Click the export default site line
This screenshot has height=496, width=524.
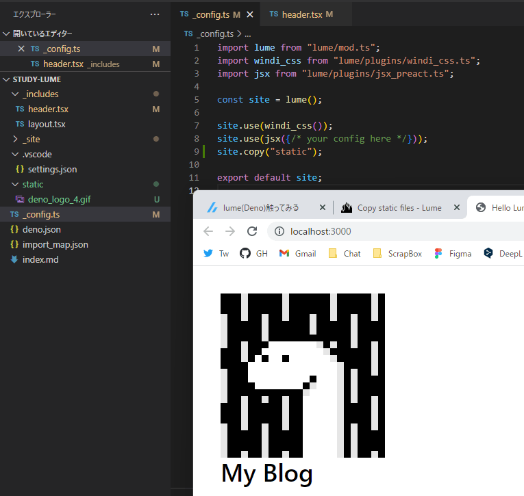click(x=269, y=178)
